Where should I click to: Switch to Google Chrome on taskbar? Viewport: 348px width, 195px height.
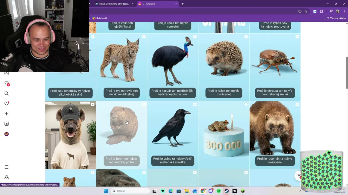203,191
